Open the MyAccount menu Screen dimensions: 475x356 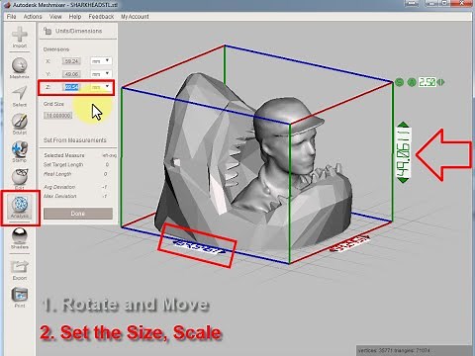pos(135,17)
